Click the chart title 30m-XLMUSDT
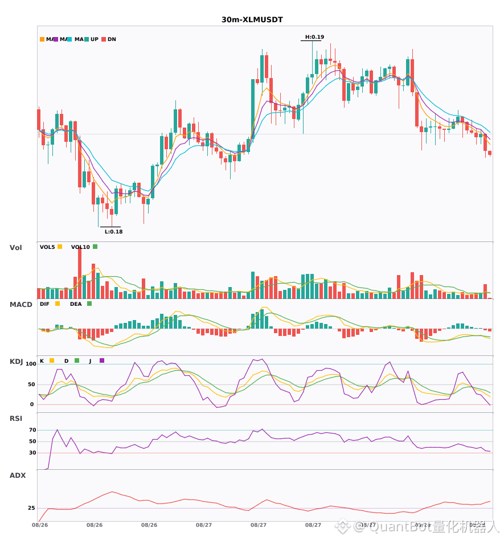The height and width of the screenshot is (541, 504). click(x=252, y=20)
